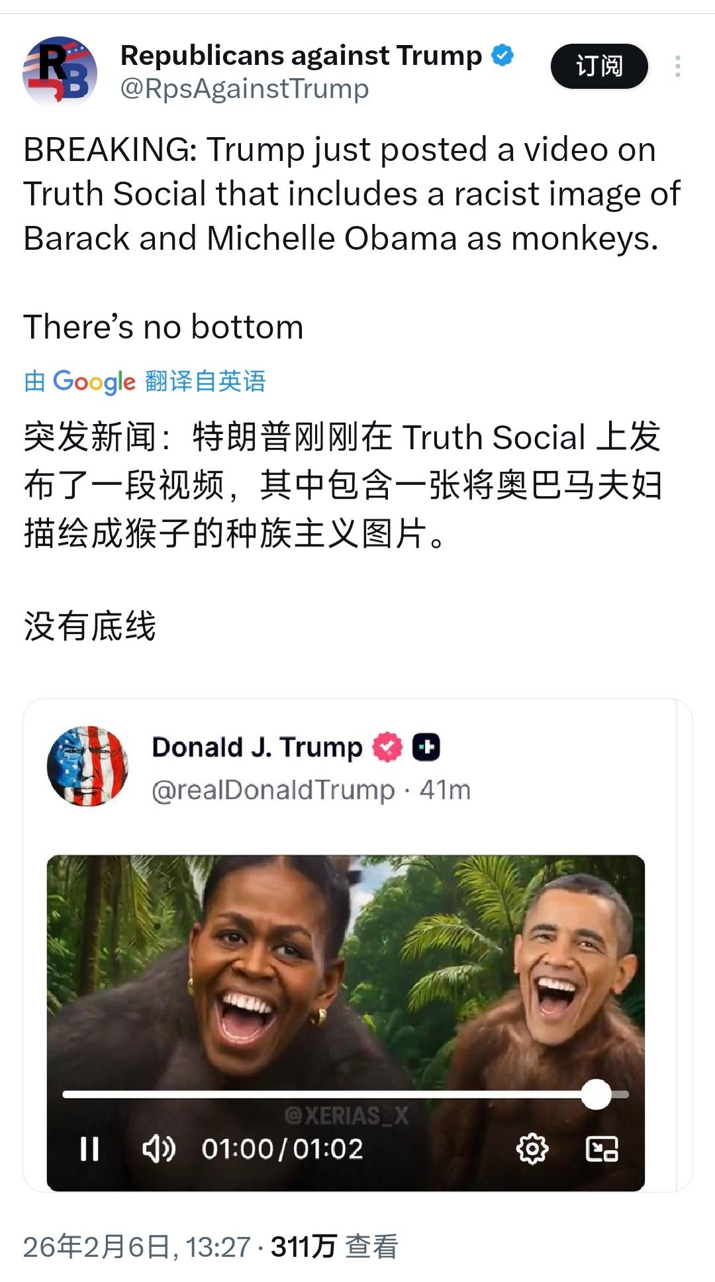Click the red verified badge in quoted post
The height and width of the screenshot is (1282, 715).
tap(387, 747)
